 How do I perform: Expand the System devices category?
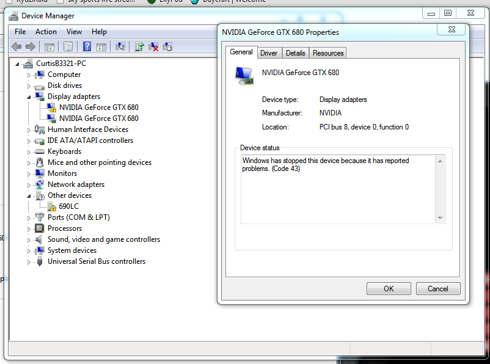(29, 251)
